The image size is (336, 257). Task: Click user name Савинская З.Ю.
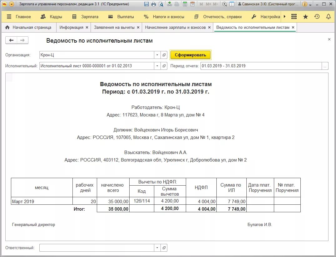click(x=268, y=4)
